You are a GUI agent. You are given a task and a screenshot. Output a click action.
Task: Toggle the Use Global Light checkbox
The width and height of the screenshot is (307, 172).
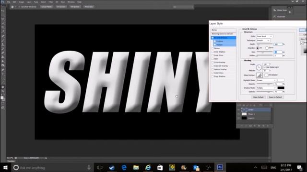[x=264, y=67]
